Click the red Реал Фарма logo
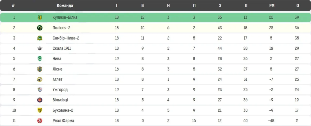Viewport: 311px width, 126px height. 40,121
